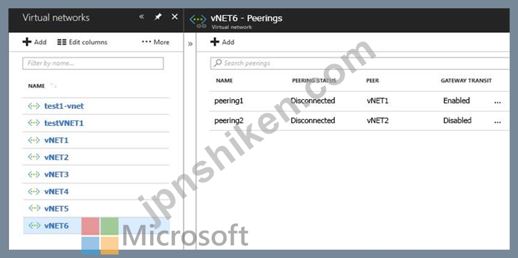Click the vNET2 row network icon
Screen dimensions: 518x258
tap(34, 157)
